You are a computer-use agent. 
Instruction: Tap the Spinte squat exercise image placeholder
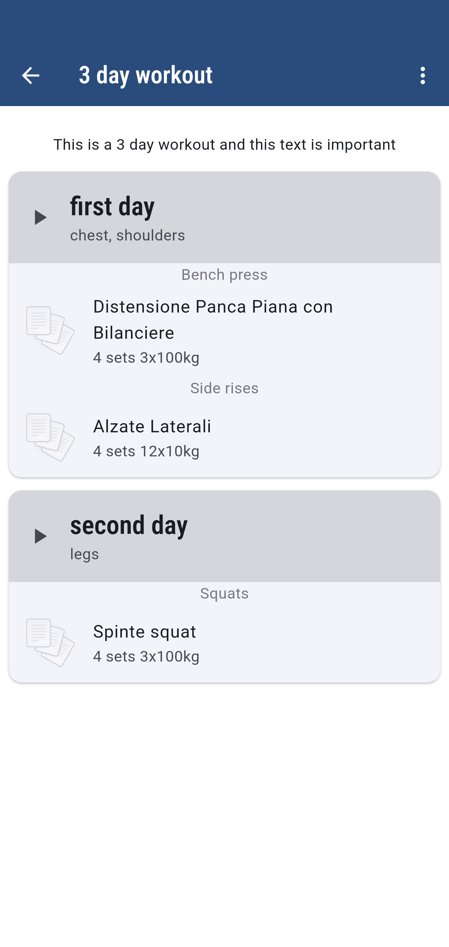coord(50,642)
